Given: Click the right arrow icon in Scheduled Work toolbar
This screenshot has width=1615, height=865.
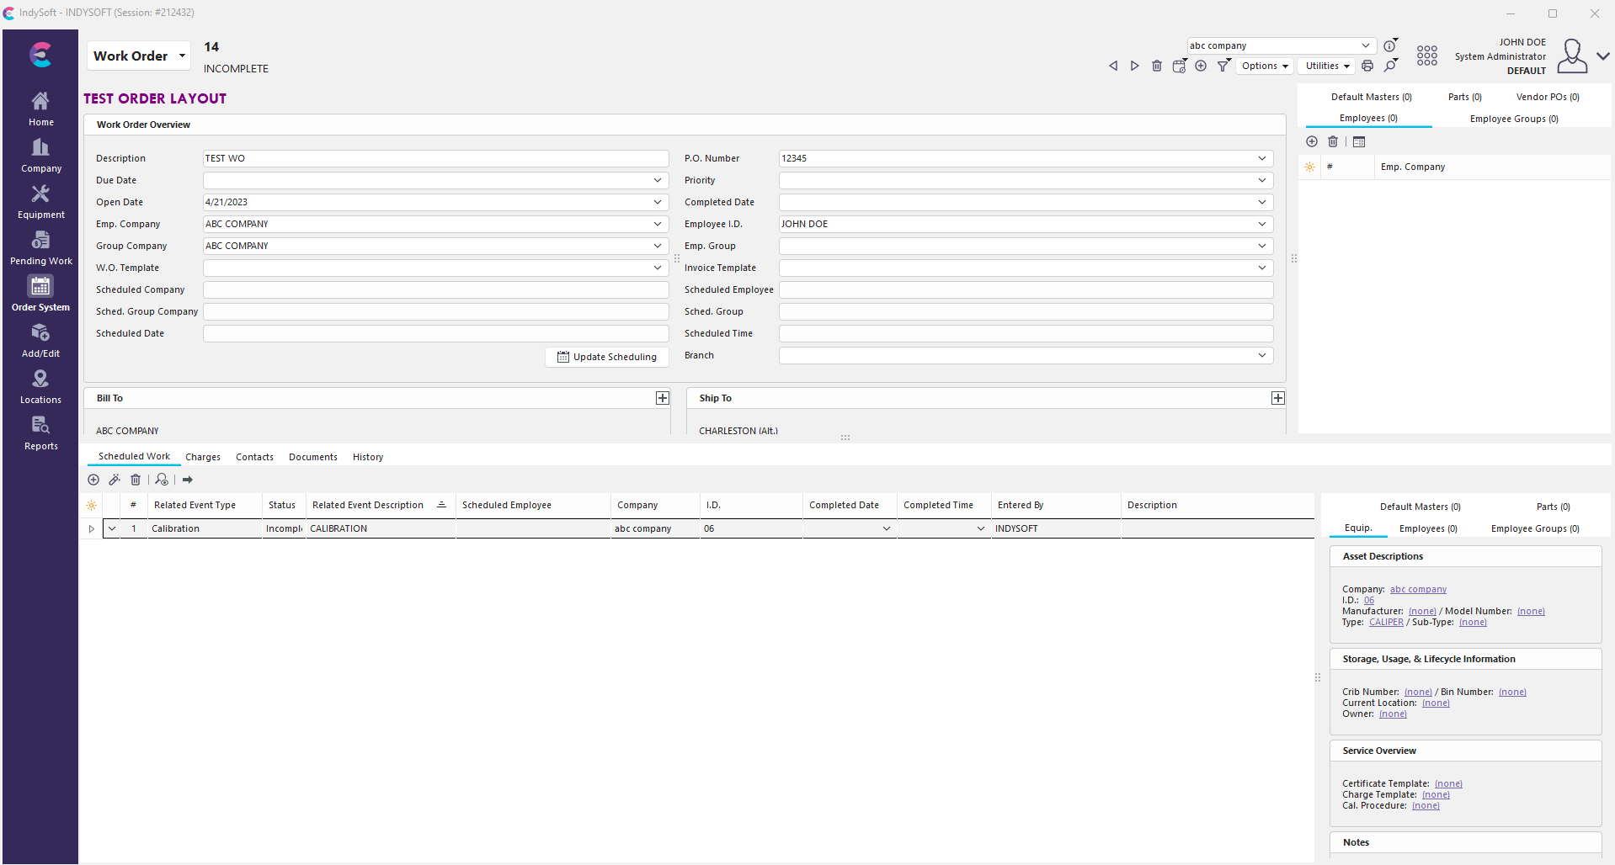Looking at the screenshot, I should pos(188,480).
